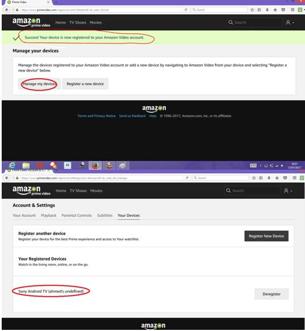Open Firefox from the taskbar
The height and width of the screenshot is (331, 305).
pyautogui.click(x=95, y=166)
